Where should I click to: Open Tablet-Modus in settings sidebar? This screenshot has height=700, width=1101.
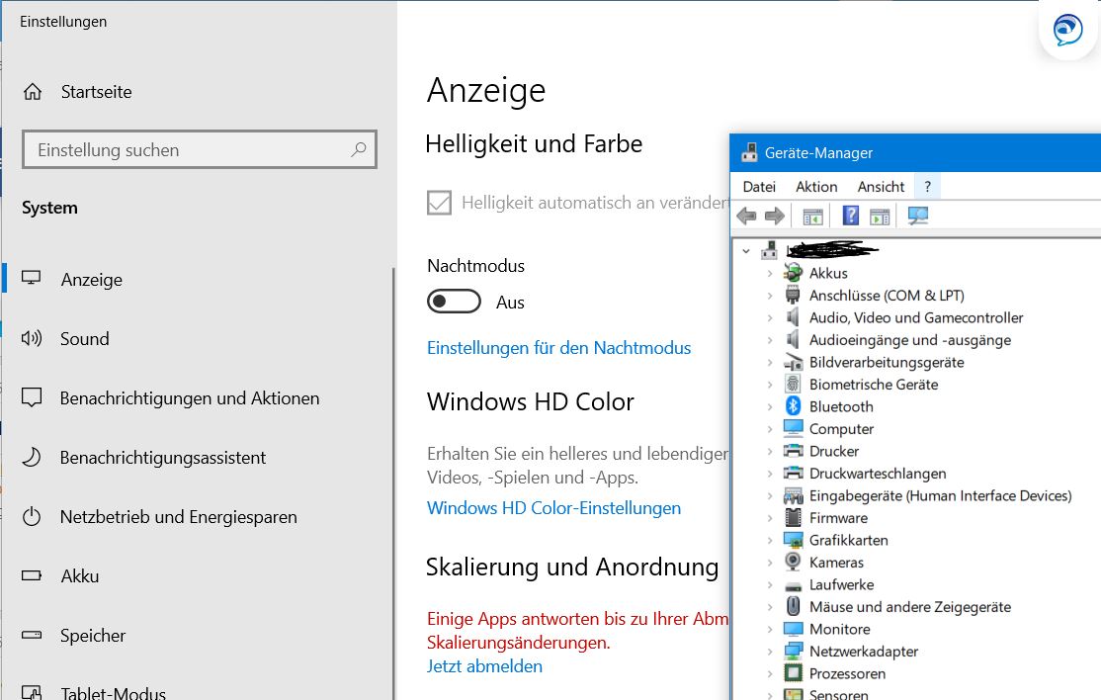coord(113,693)
